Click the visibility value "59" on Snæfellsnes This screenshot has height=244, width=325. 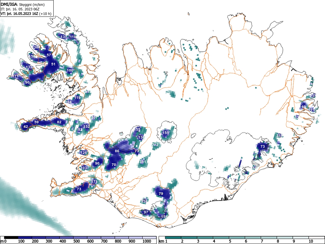pyautogui.click(x=36, y=122)
